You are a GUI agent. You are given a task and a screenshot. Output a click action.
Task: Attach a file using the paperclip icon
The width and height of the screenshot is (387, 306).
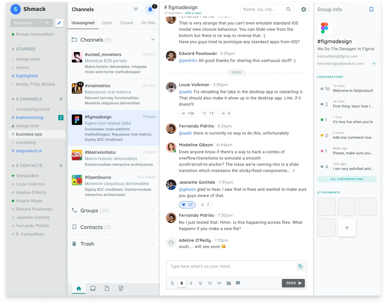click(172, 283)
